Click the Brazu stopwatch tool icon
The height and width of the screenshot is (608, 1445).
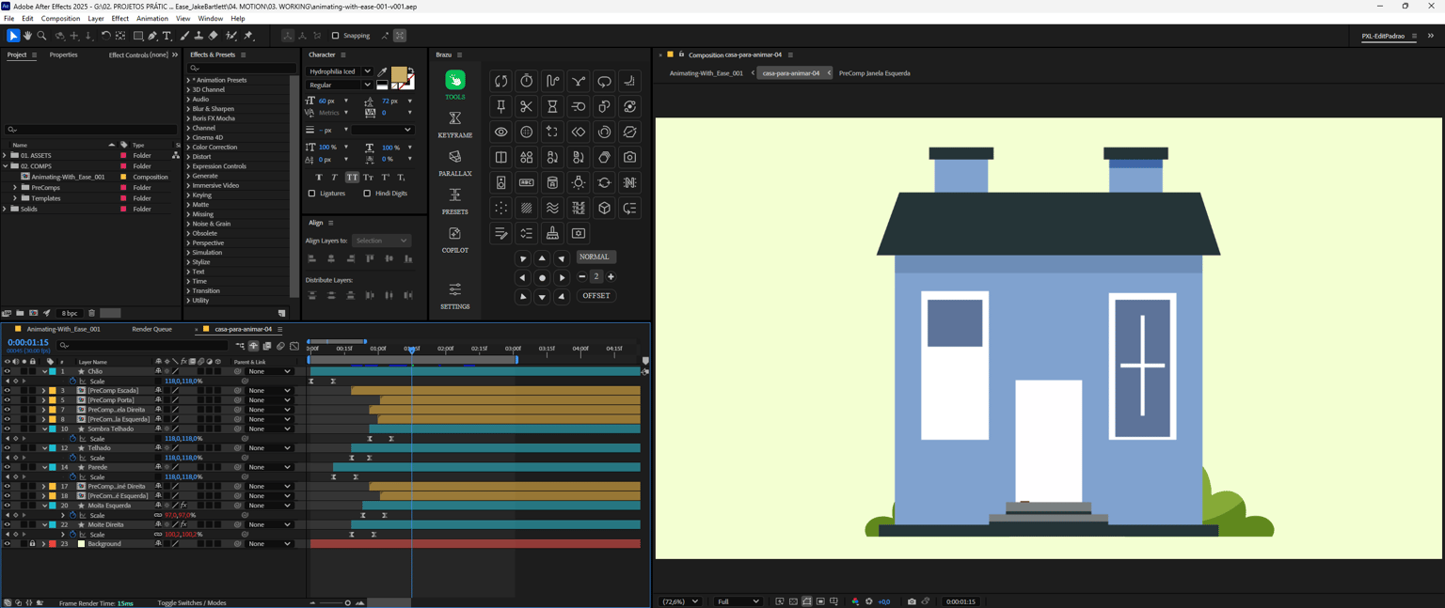527,81
